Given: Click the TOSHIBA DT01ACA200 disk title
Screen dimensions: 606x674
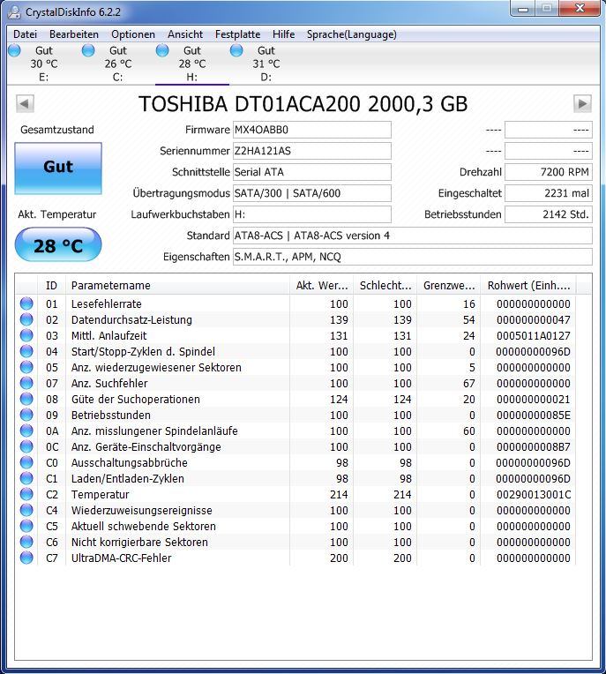Looking at the screenshot, I should click(x=303, y=104).
